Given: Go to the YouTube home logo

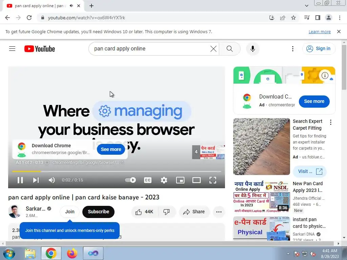Looking at the screenshot, I should click(40, 49).
